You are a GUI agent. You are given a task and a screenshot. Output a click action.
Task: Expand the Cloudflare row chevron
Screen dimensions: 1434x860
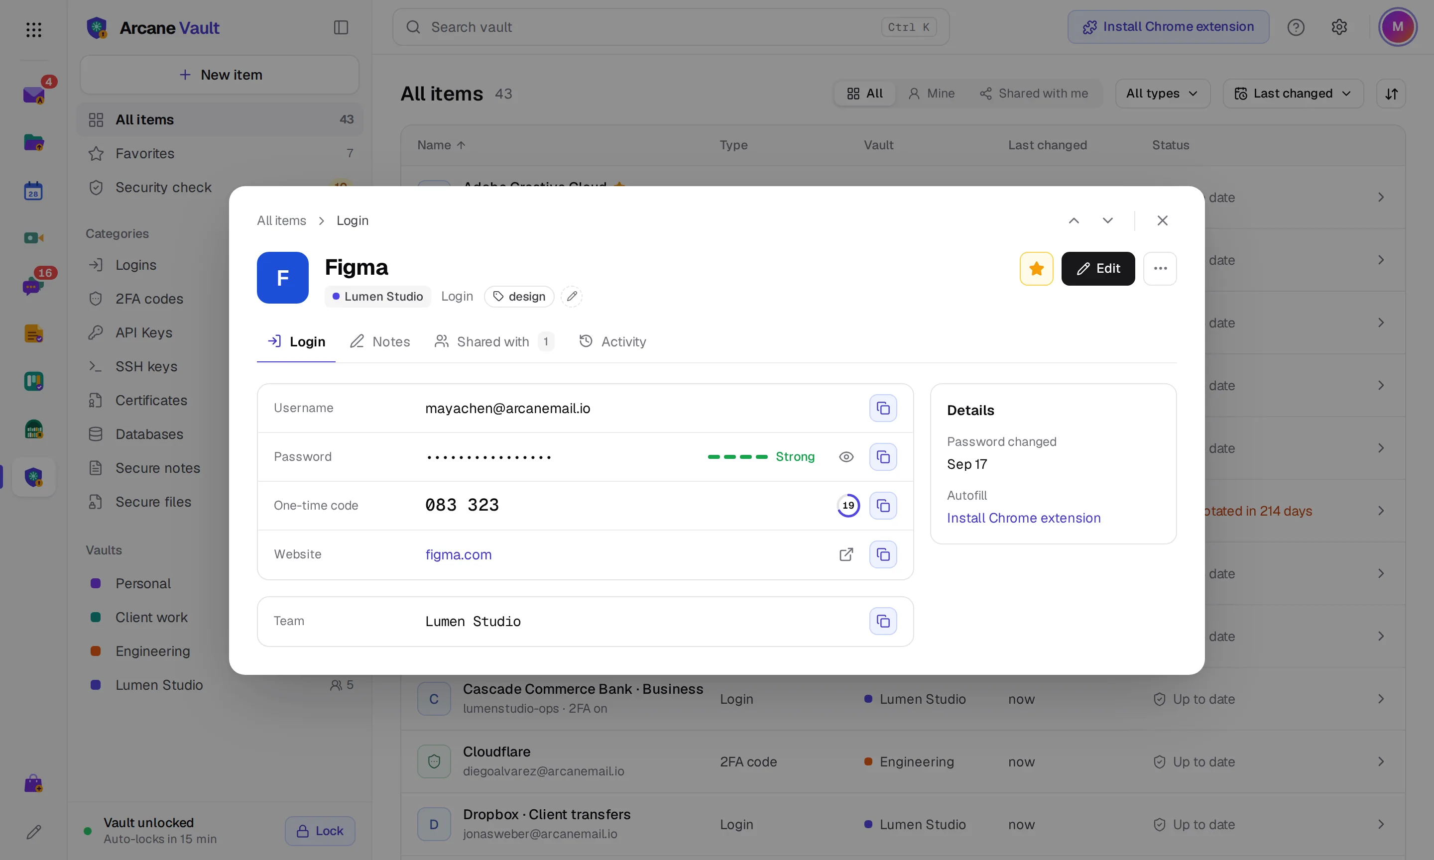tap(1381, 761)
